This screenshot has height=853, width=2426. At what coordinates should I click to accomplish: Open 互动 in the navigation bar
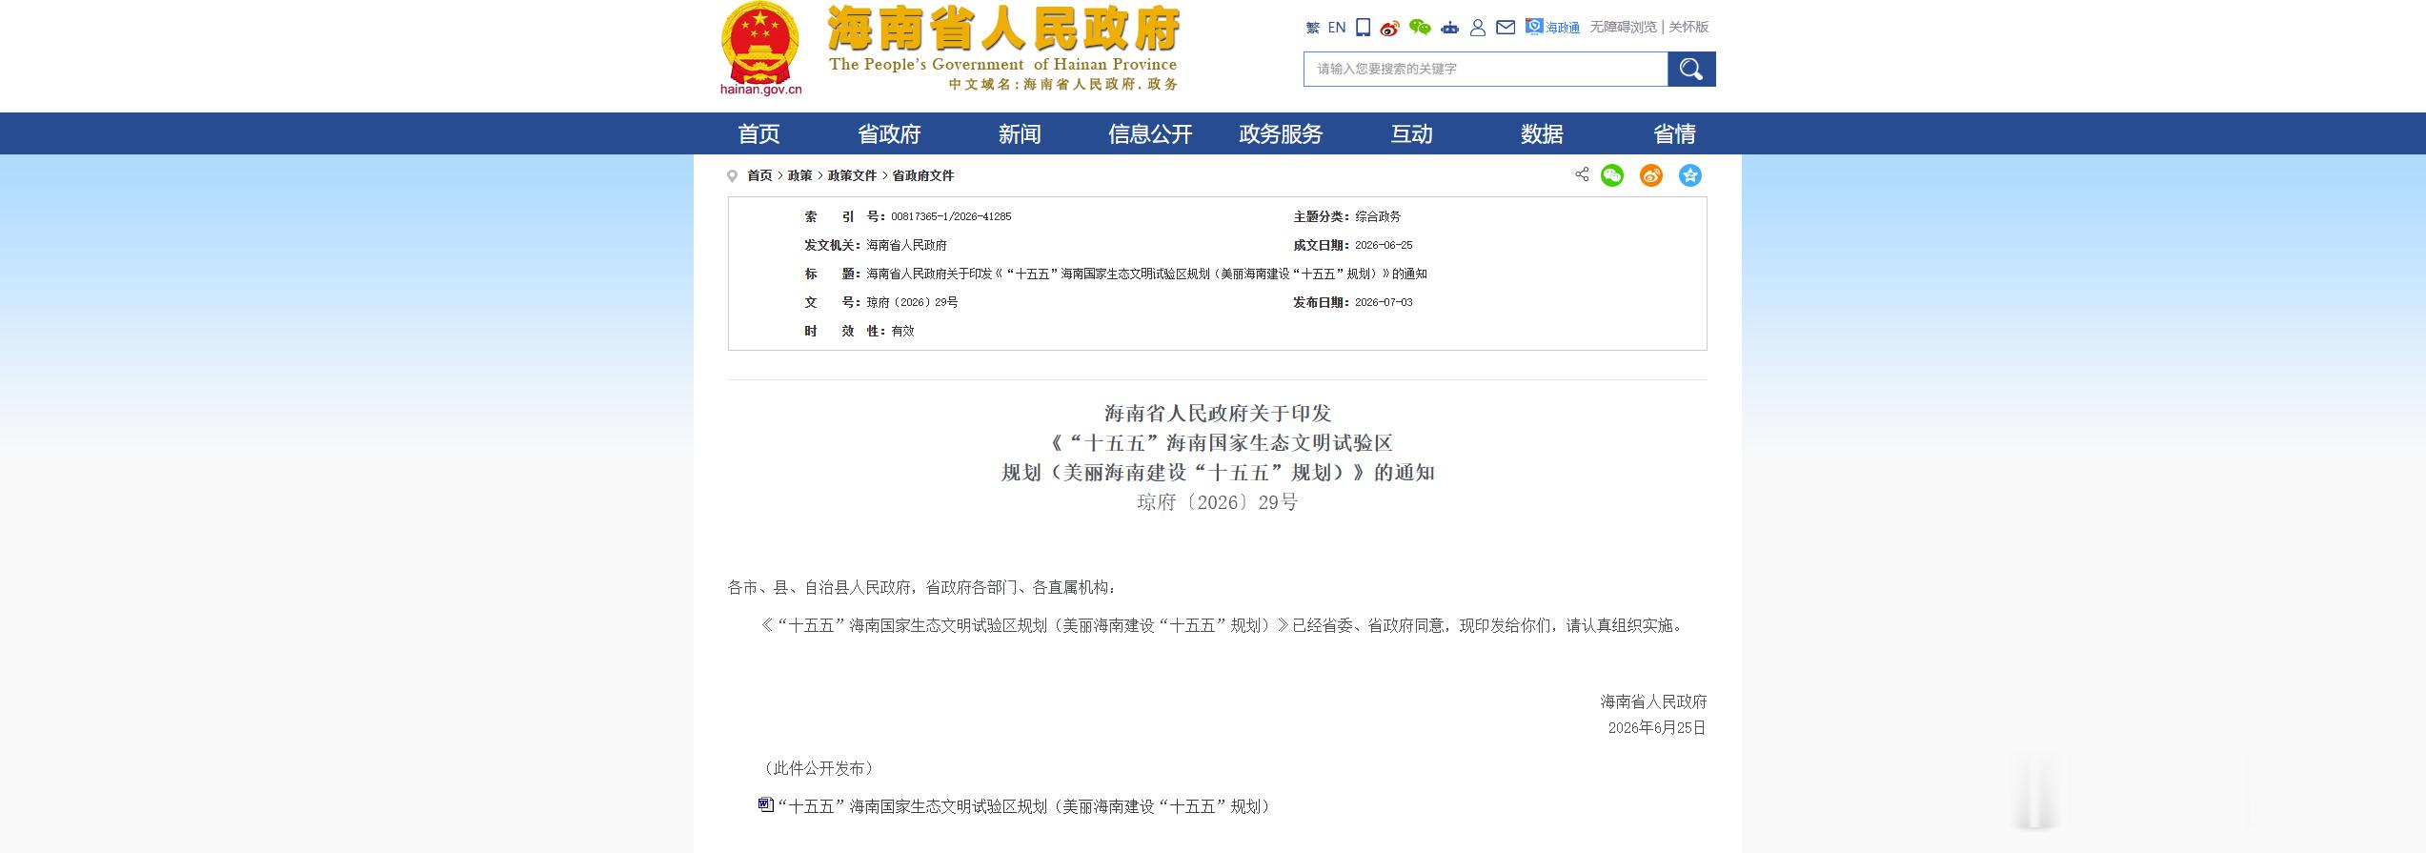point(1411,133)
